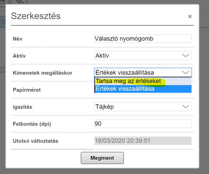Click the Papírméret label
This screenshot has height=174, width=209.
[27, 90]
